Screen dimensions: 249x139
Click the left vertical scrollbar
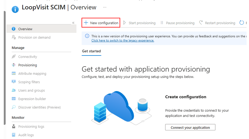coord(5,68)
